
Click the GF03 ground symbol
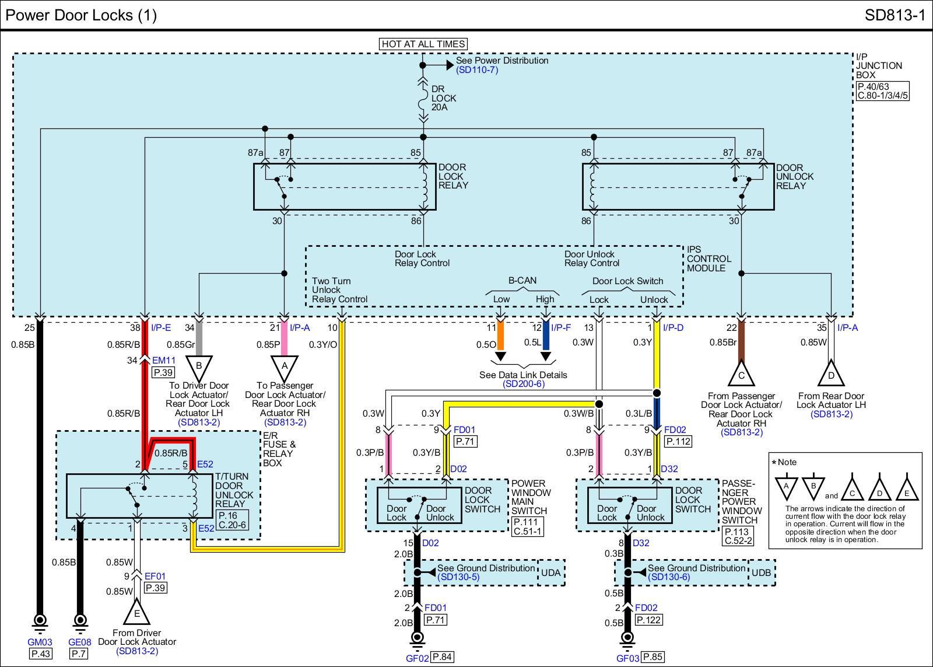coord(627,638)
